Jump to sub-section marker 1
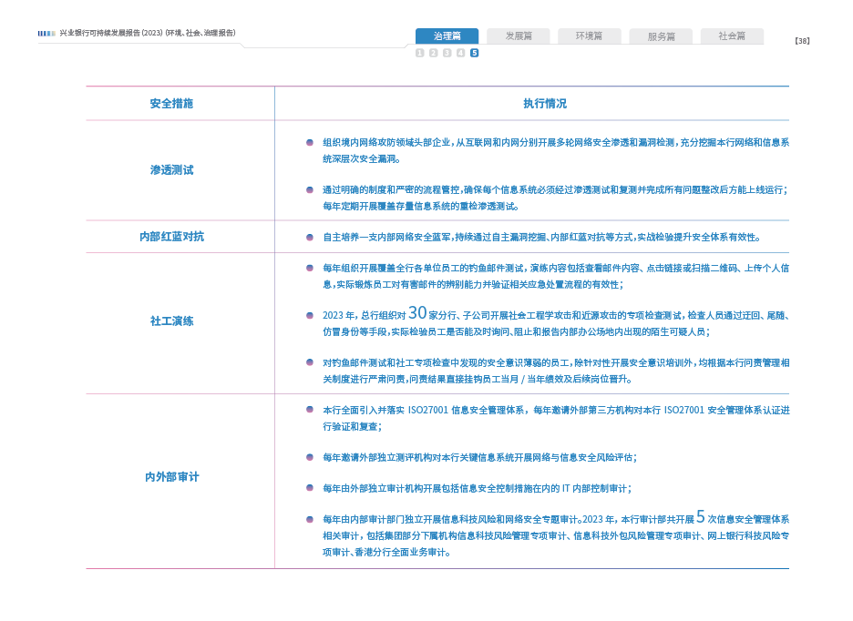This screenshot has height=621, width=853. pyautogui.click(x=419, y=53)
